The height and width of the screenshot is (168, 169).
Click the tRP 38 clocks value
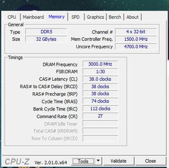tap(100, 94)
